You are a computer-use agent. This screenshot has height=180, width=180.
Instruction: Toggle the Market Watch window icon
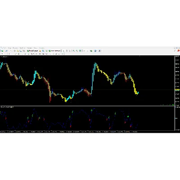11,51
